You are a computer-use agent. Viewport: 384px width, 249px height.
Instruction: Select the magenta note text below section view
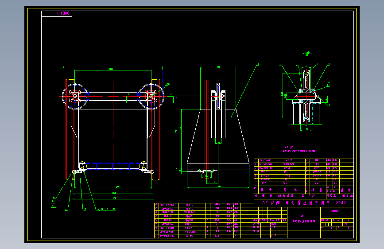298,149
